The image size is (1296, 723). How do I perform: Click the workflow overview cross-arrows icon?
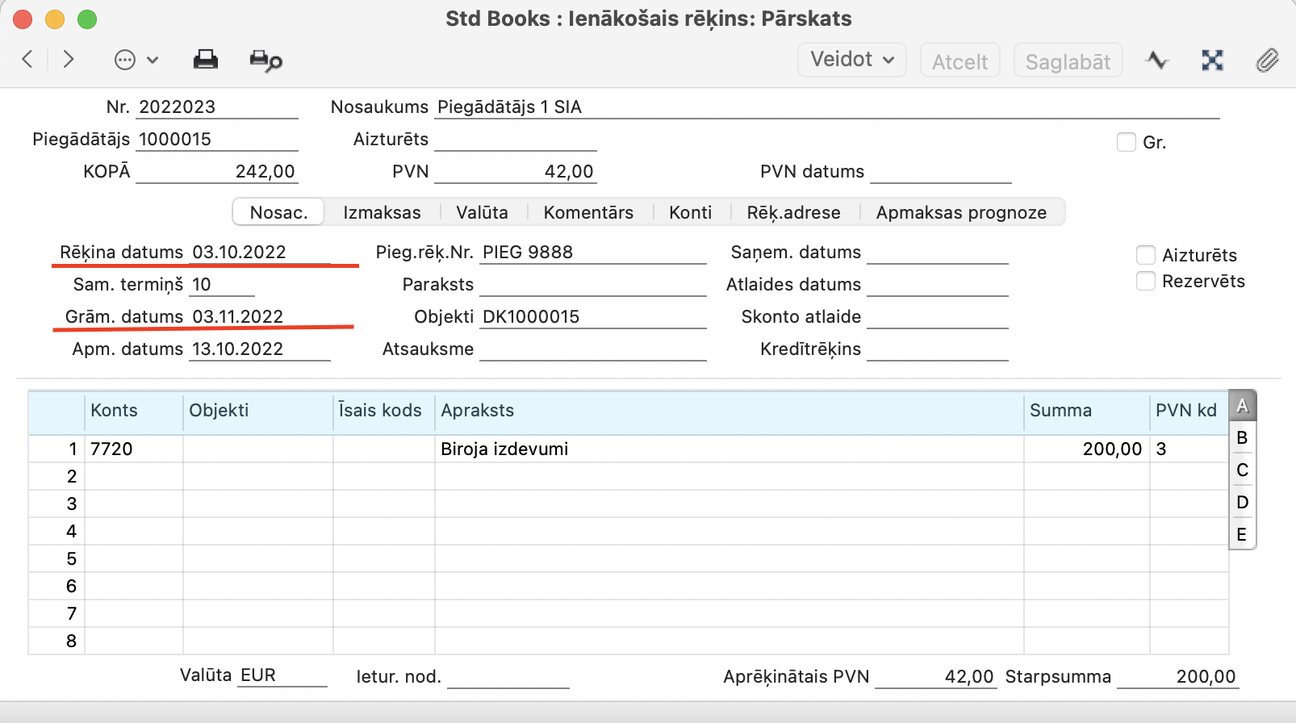pos(1212,61)
